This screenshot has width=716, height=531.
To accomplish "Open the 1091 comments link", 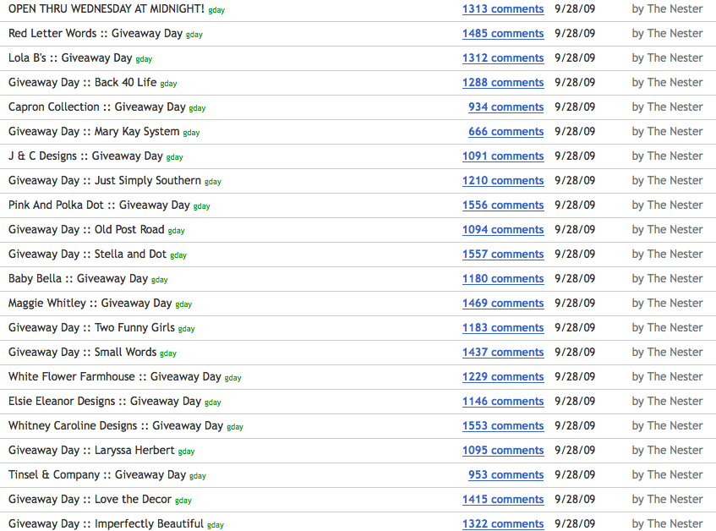I will pyautogui.click(x=503, y=156).
